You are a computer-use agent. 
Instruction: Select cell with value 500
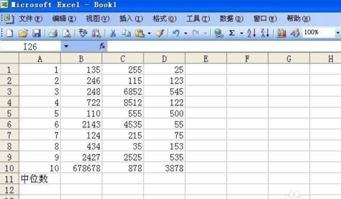coord(164,113)
